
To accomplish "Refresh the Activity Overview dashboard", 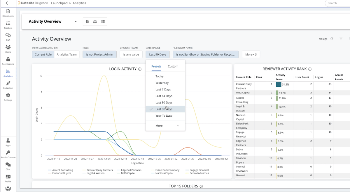I will click(332, 39).
